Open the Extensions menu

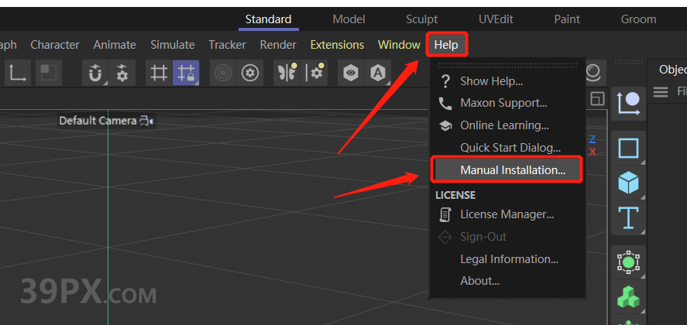click(x=337, y=45)
